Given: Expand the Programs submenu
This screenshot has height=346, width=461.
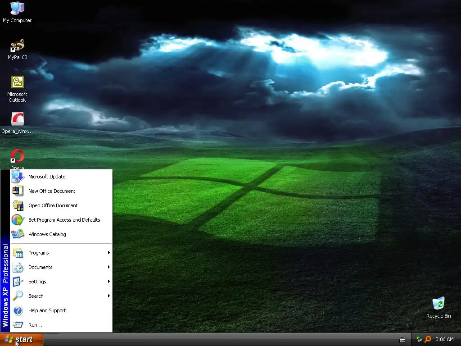Looking at the screenshot, I should (61, 253).
